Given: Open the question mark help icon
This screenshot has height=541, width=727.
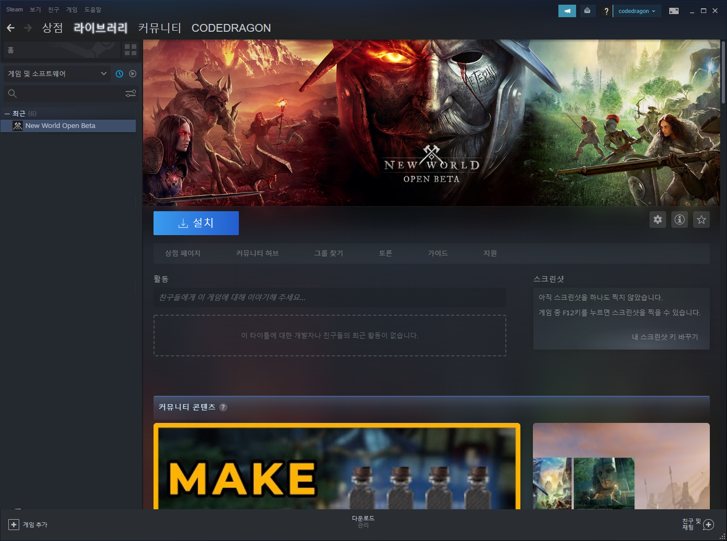Looking at the screenshot, I should 606,11.
